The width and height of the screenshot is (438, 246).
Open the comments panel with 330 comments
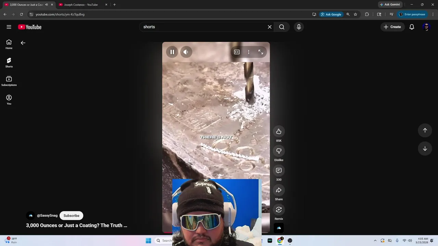(279, 170)
